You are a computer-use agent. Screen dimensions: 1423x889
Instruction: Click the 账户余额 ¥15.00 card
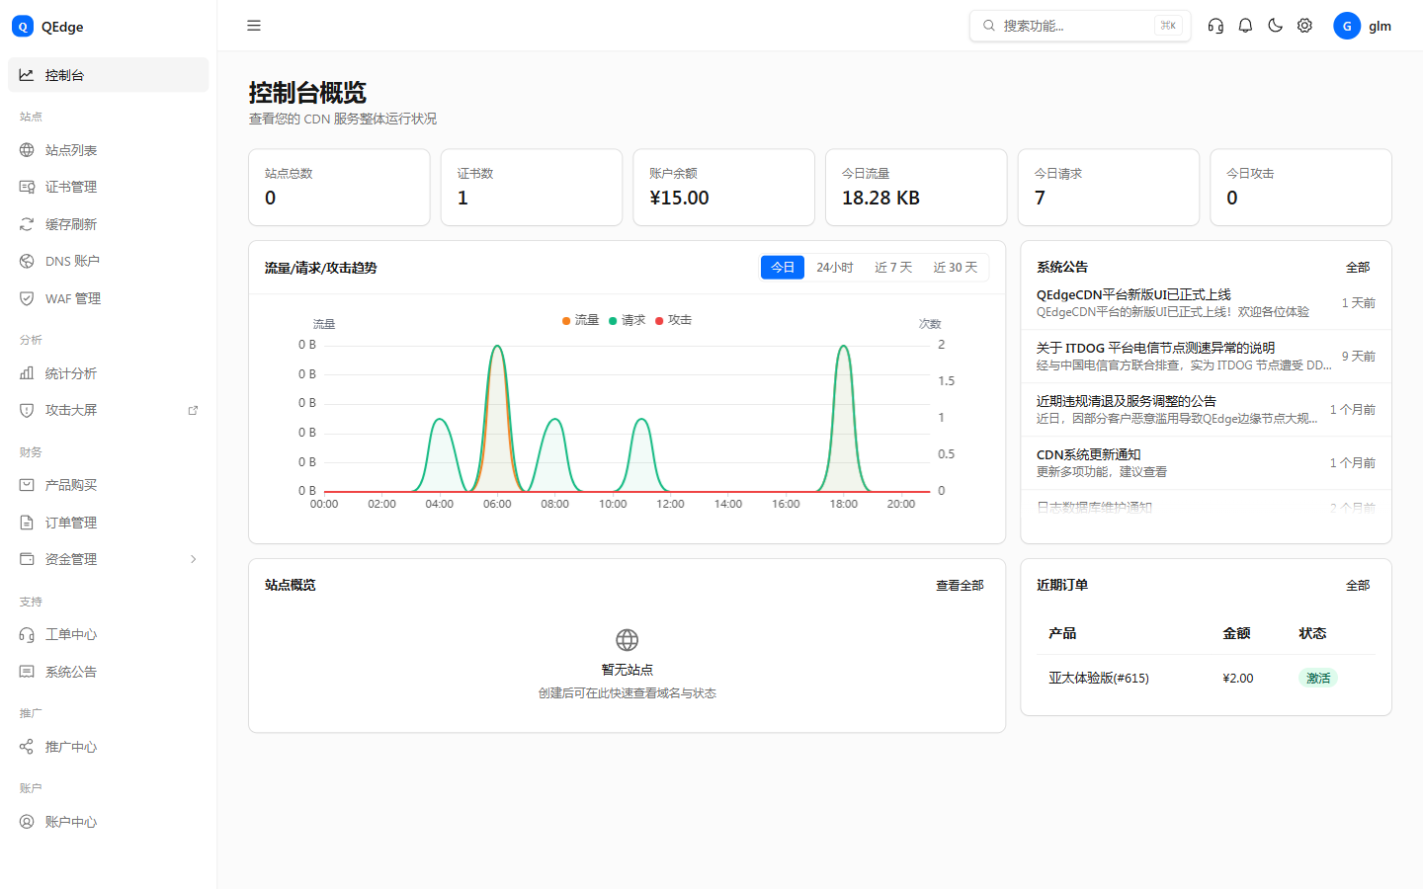[x=723, y=188]
